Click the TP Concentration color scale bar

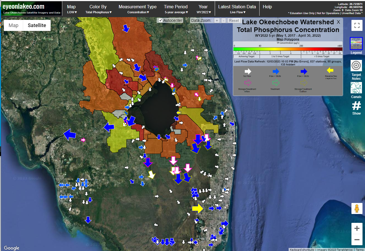click(288, 49)
